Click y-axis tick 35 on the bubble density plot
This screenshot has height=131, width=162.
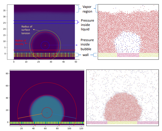tap(4, 11)
